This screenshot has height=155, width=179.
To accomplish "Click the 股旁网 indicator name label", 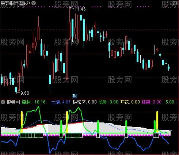I will [14, 102].
